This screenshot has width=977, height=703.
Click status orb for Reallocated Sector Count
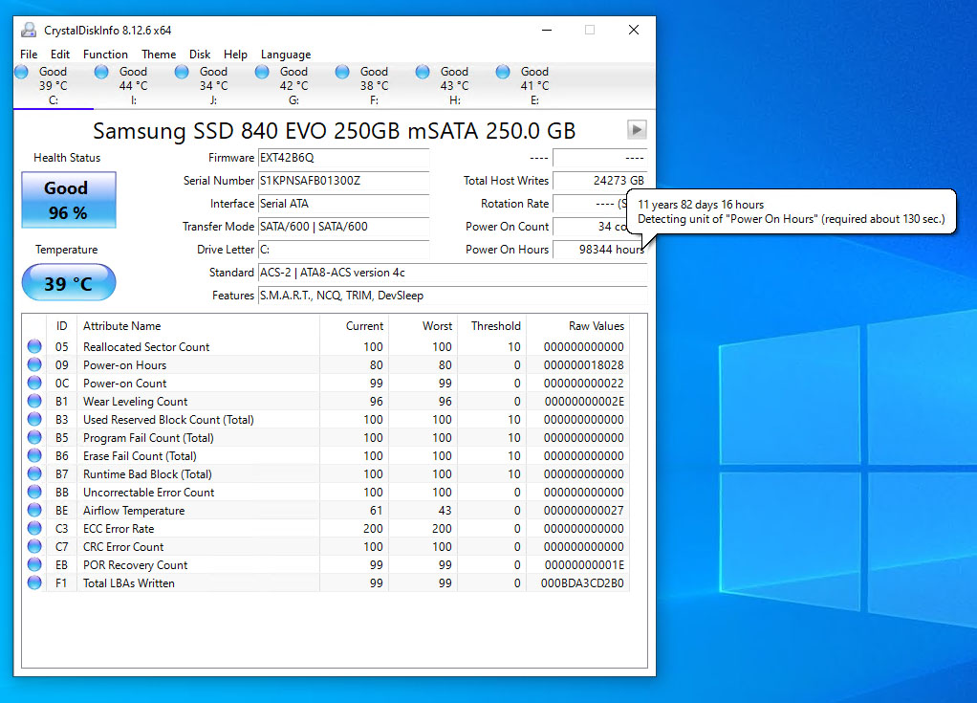35,347
